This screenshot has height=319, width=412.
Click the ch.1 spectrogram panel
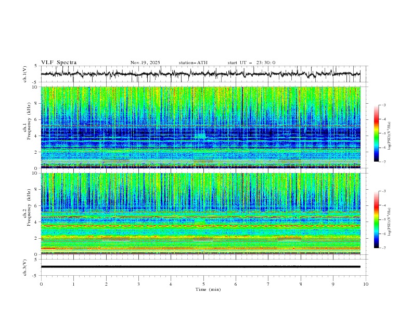click(x=200, y=127)
